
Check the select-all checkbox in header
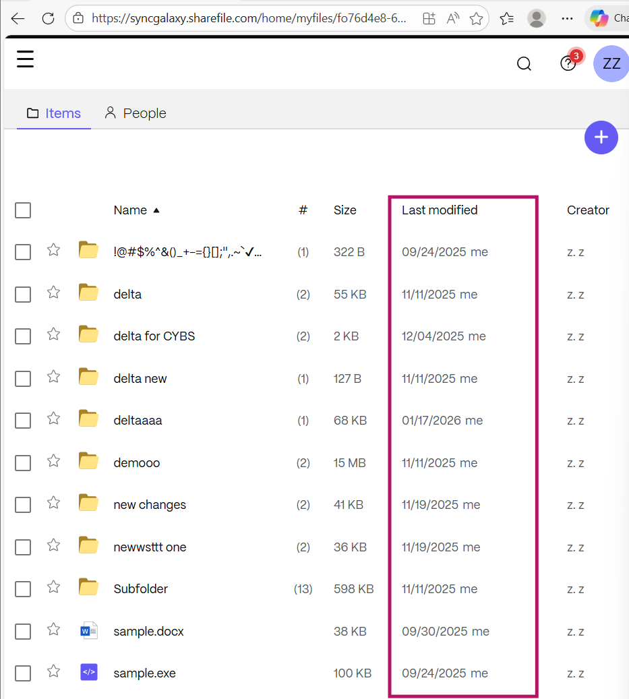[22, 210]
